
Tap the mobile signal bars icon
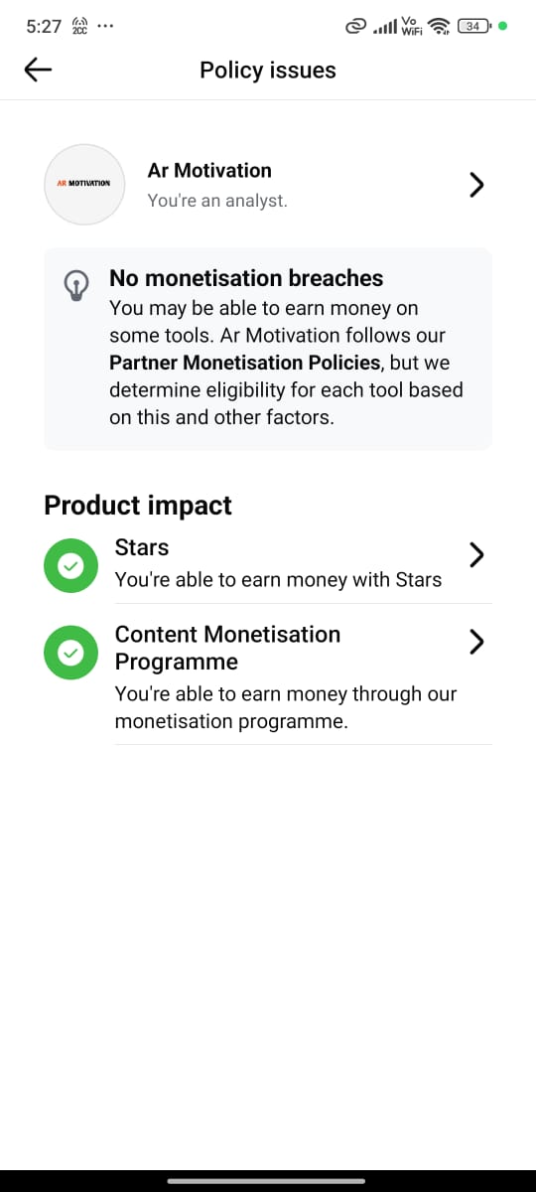pos(384,26)
